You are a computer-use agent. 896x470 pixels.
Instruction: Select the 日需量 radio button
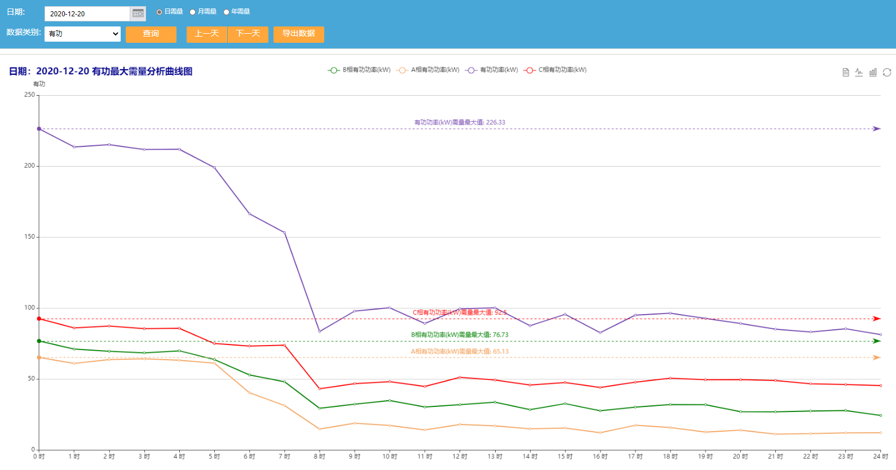tap(160, 12)
